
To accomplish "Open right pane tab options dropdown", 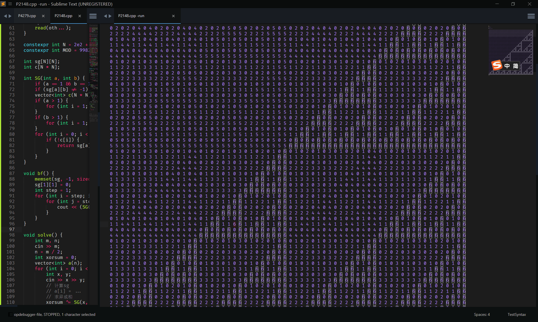I will click(x=531, y=16).
